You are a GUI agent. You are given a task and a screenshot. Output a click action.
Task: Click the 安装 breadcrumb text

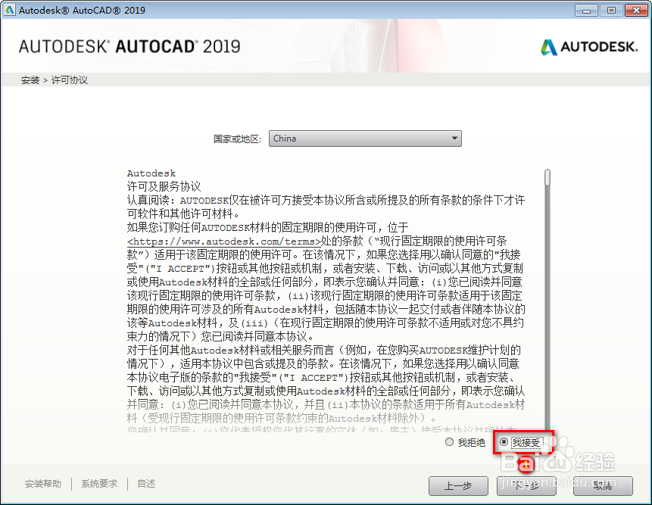(30, 80)
